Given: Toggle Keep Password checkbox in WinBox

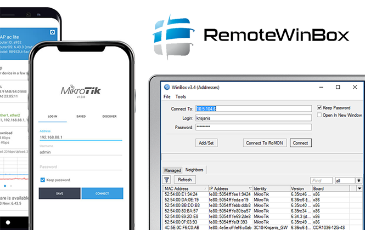Looking at the screenshot, I should tap(320, 108).
